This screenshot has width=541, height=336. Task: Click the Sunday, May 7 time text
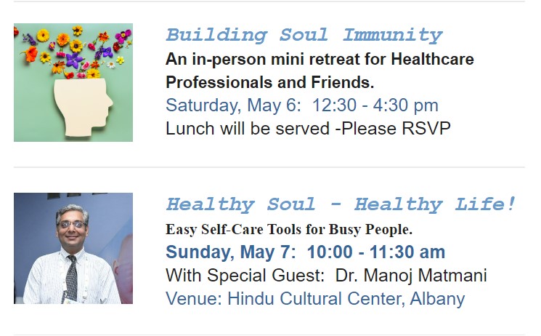[x=305, y=252]
